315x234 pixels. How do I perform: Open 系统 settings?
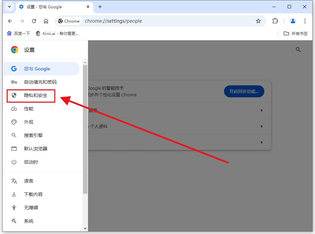pos(41,221)
